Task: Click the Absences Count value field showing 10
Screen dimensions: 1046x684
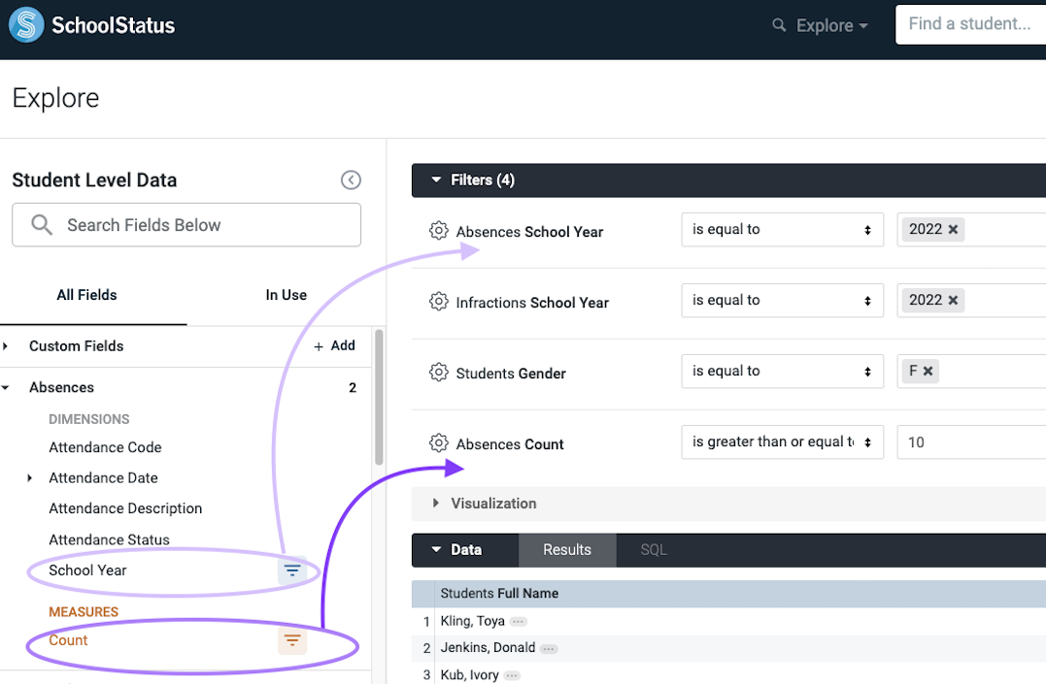Action: click(x=971, y=442)
